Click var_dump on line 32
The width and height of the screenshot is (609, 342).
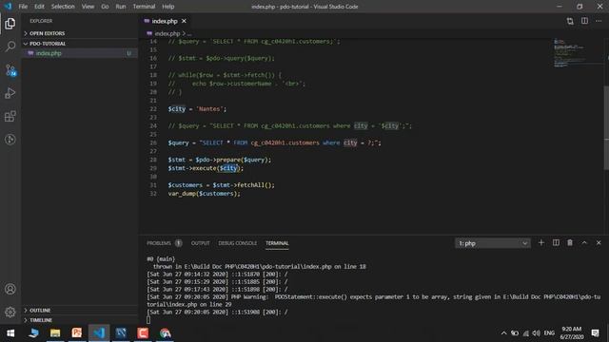tap(182, 194)
